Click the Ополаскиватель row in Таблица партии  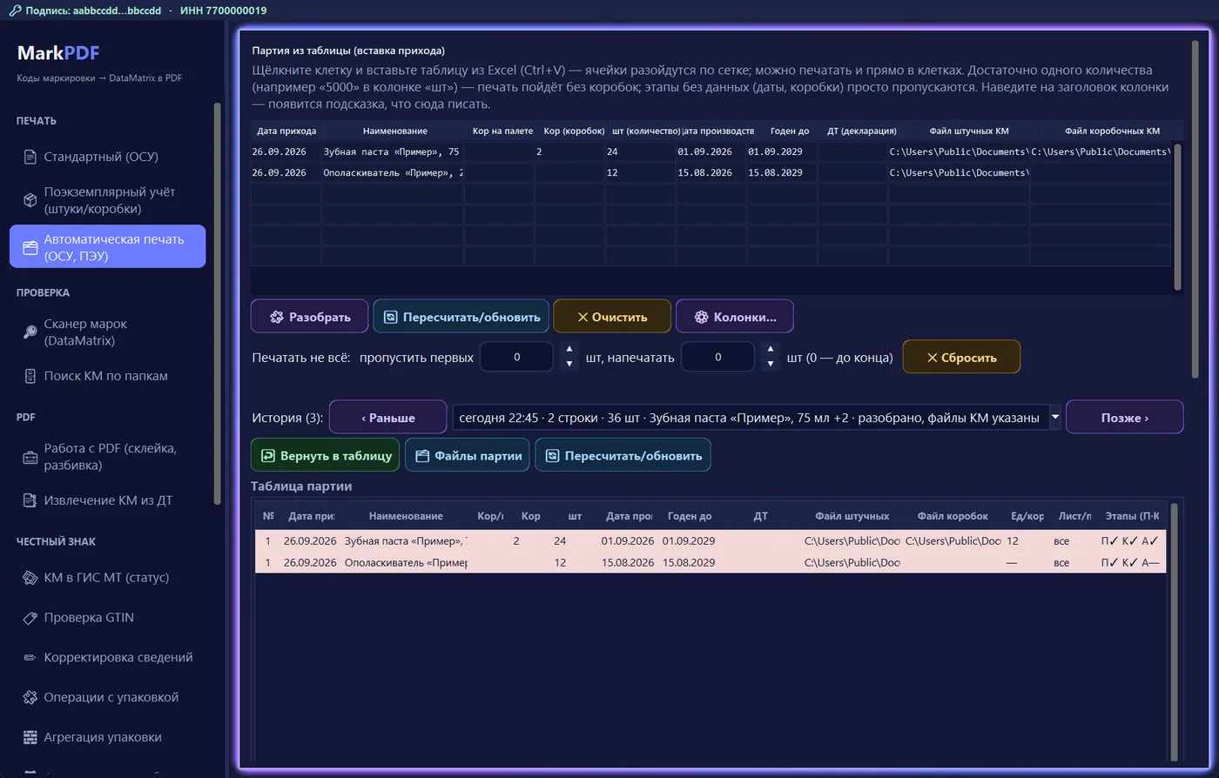710,562
